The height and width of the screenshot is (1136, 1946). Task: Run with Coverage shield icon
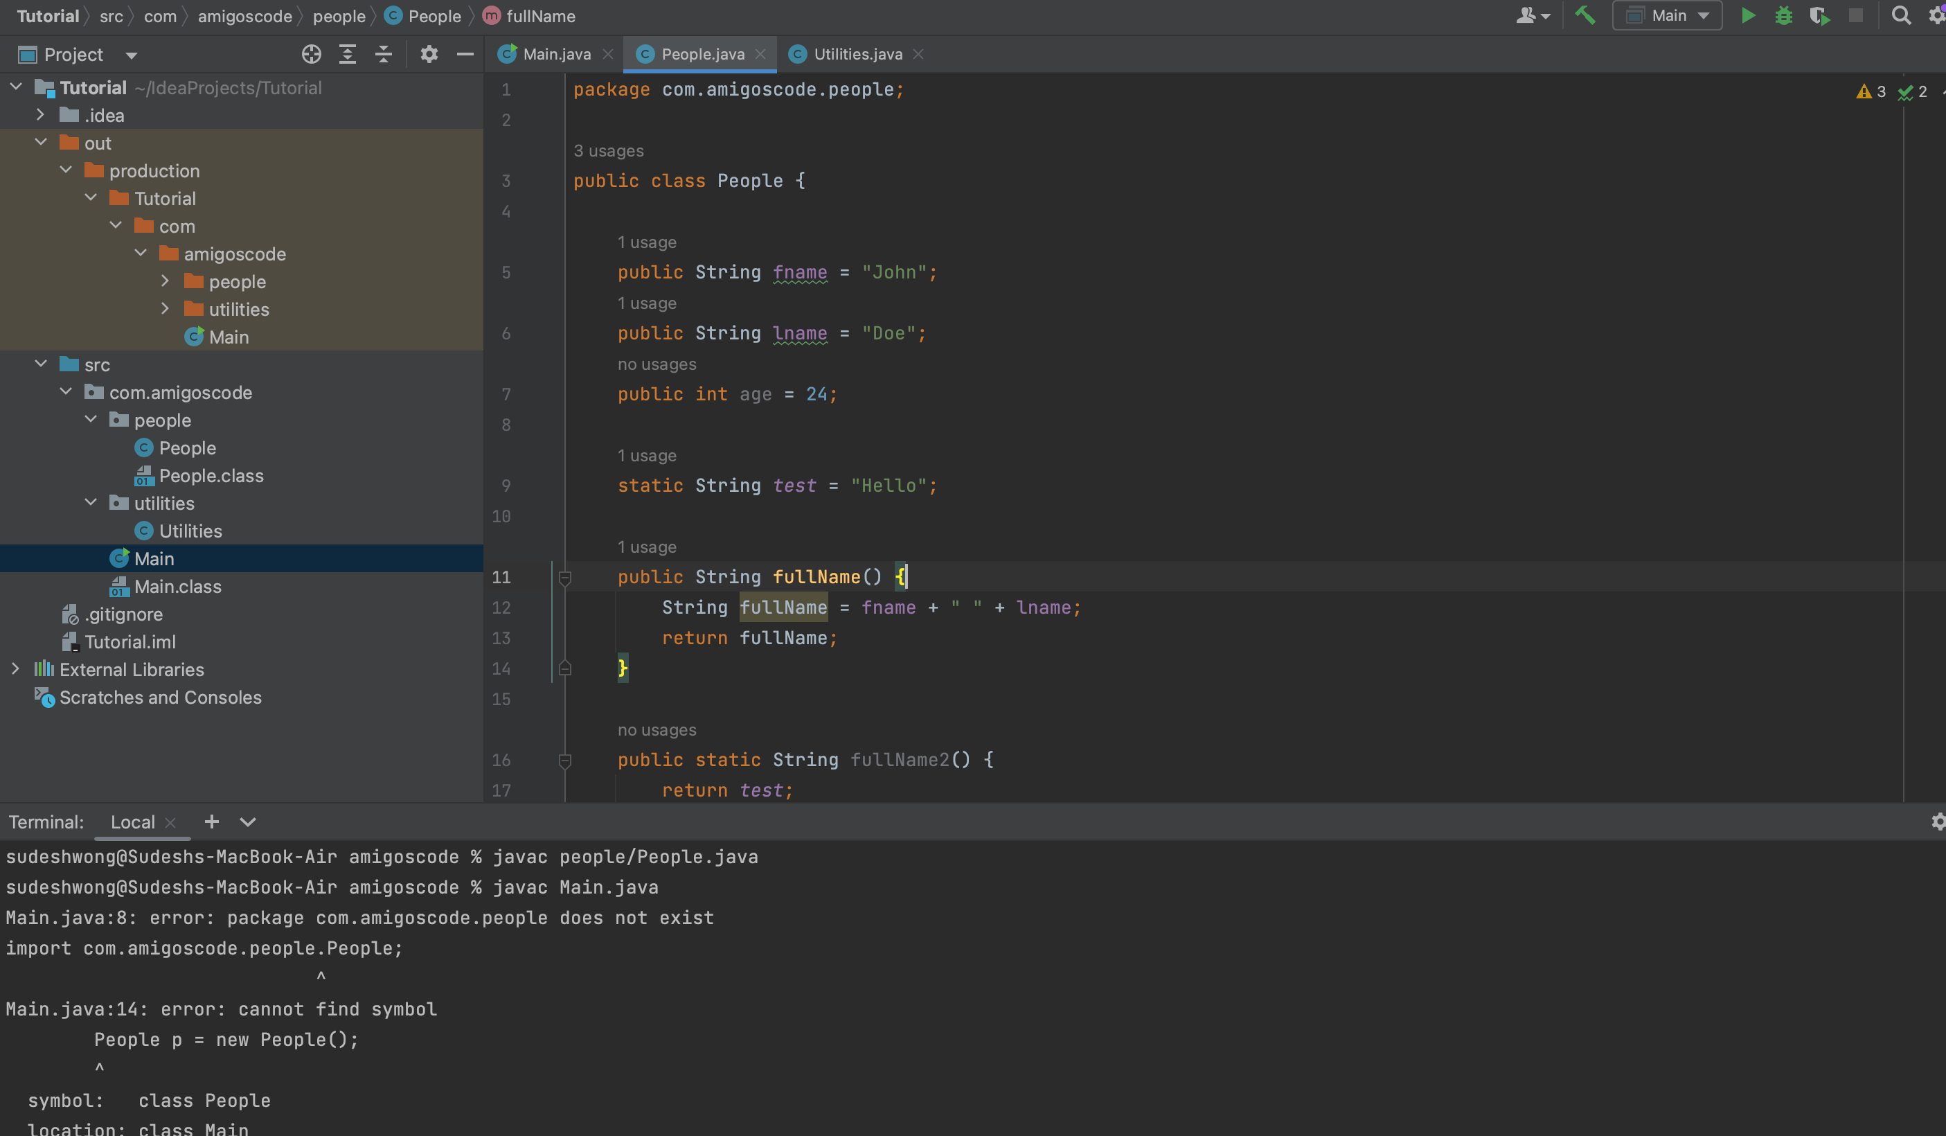click(1819, 15)
